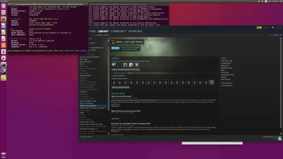Open the Community Hub link
Image resolution: width=283 pixels, height=159 pixels.
226,61
